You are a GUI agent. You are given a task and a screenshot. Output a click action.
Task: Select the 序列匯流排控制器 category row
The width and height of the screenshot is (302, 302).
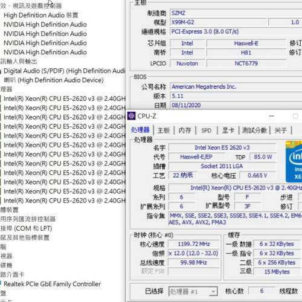pos(28,219)
